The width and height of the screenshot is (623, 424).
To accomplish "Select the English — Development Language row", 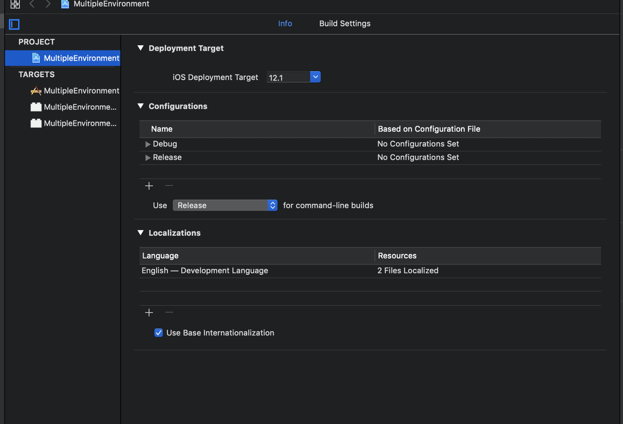I will (x=370, y=271).
